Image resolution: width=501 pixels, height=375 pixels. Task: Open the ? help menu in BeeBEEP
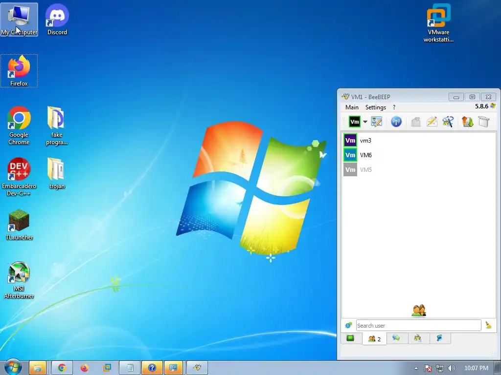pyautogui.click(x=394, y=107)
